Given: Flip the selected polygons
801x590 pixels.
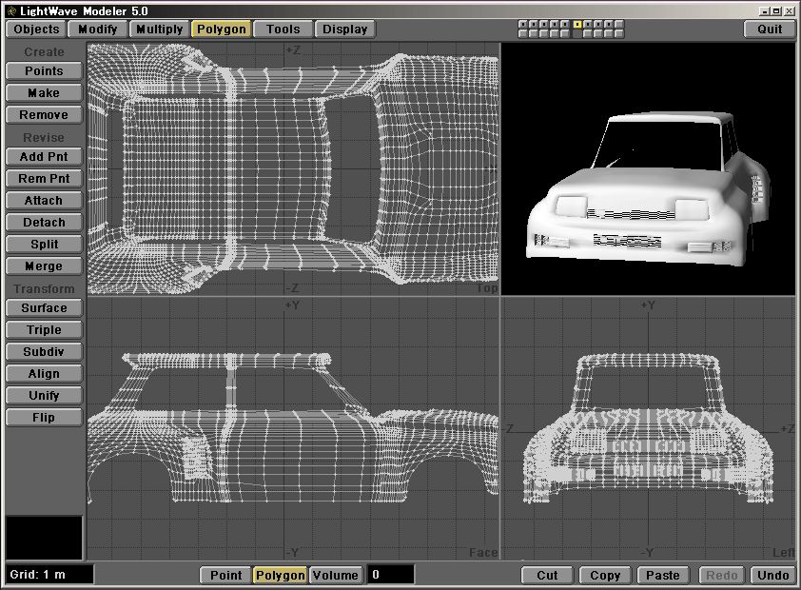Looking at the screenshot, I should pyautogui.click(x=44, y=418).
